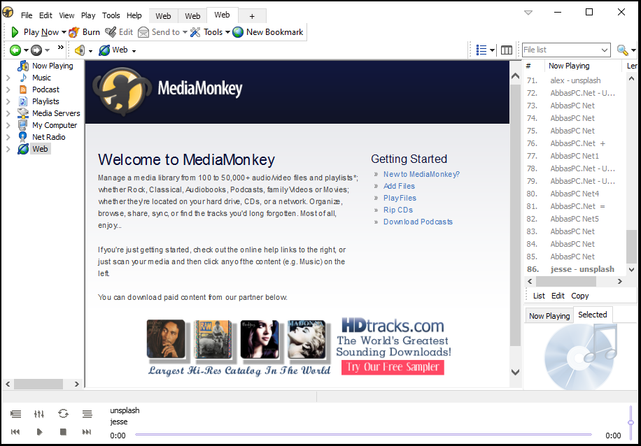Go back with green arrow button
641x446 pixels.
[15, 50]
